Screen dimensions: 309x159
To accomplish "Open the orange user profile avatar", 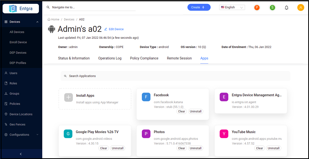I will pyautogui.click(x=301, y=7).
